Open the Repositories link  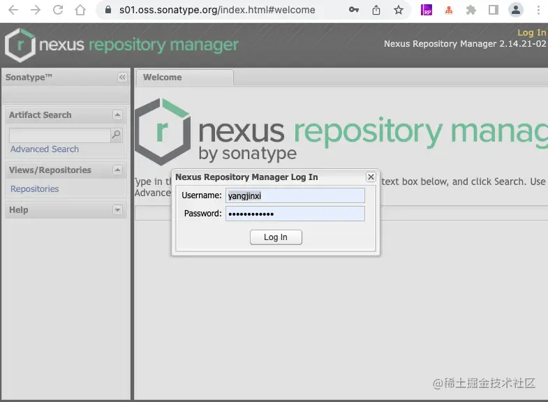pyautogui.click(x=35, y=189)
